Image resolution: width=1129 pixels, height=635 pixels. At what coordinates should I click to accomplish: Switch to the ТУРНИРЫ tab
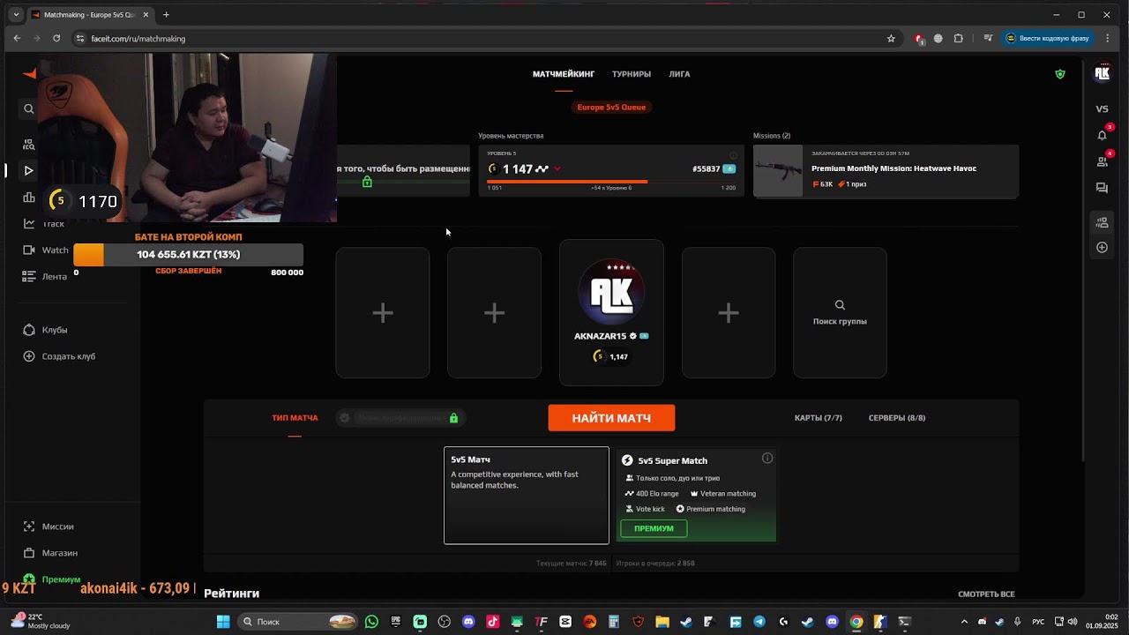pyautogui.click(x=632, y=74)
